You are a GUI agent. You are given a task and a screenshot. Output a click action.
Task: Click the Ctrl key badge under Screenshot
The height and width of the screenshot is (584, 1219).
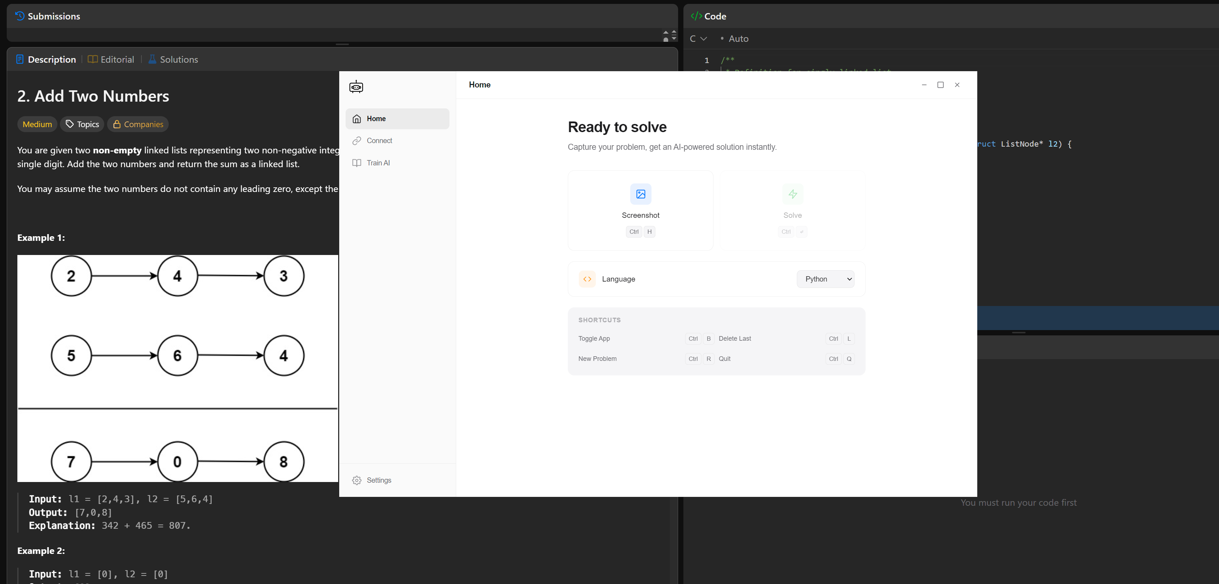point(634,232)
